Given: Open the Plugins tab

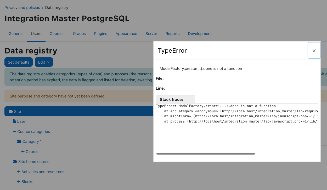Looking at the screenshot, I should click(101, 34).
